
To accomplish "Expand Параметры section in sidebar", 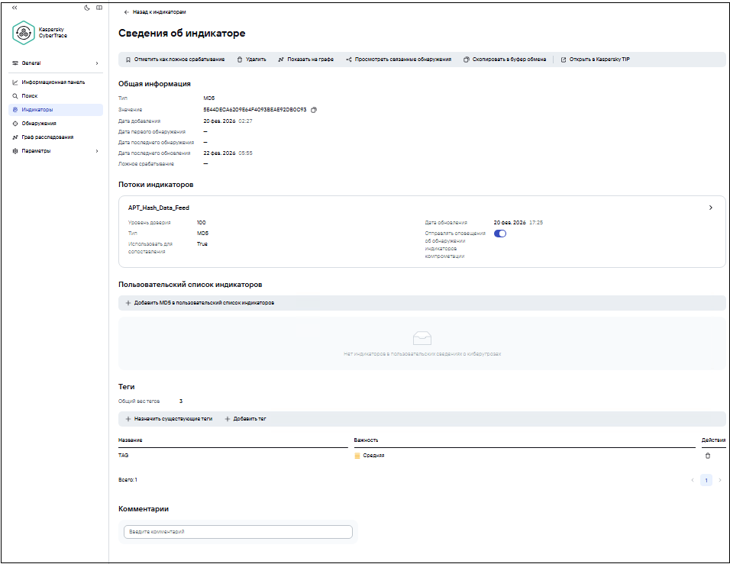I will 56,151.
